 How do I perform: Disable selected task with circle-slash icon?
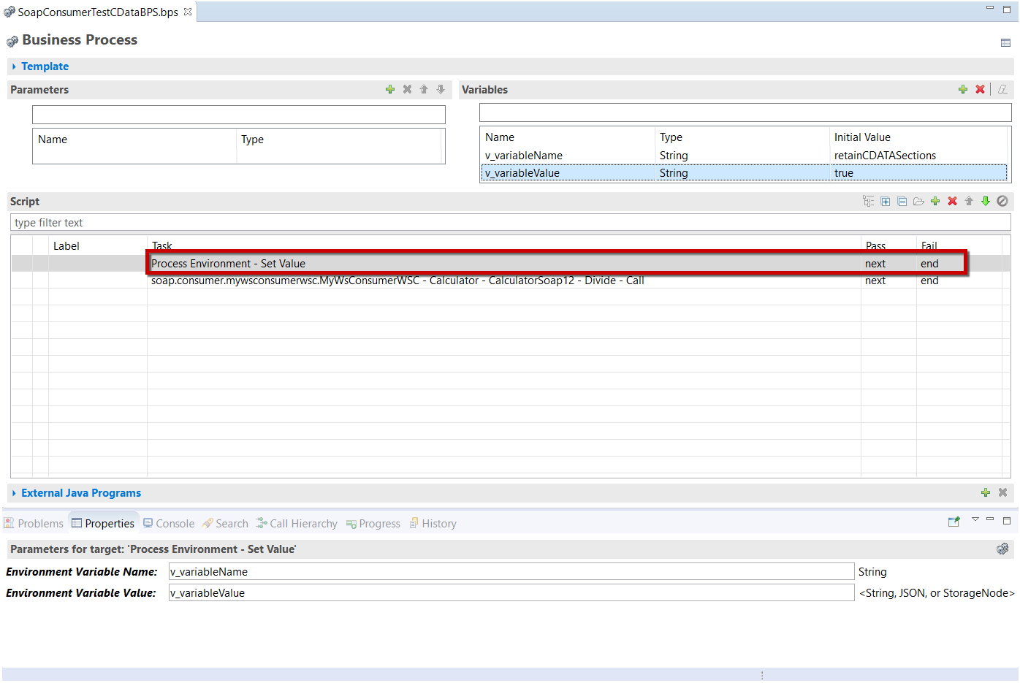point(1002,201)
